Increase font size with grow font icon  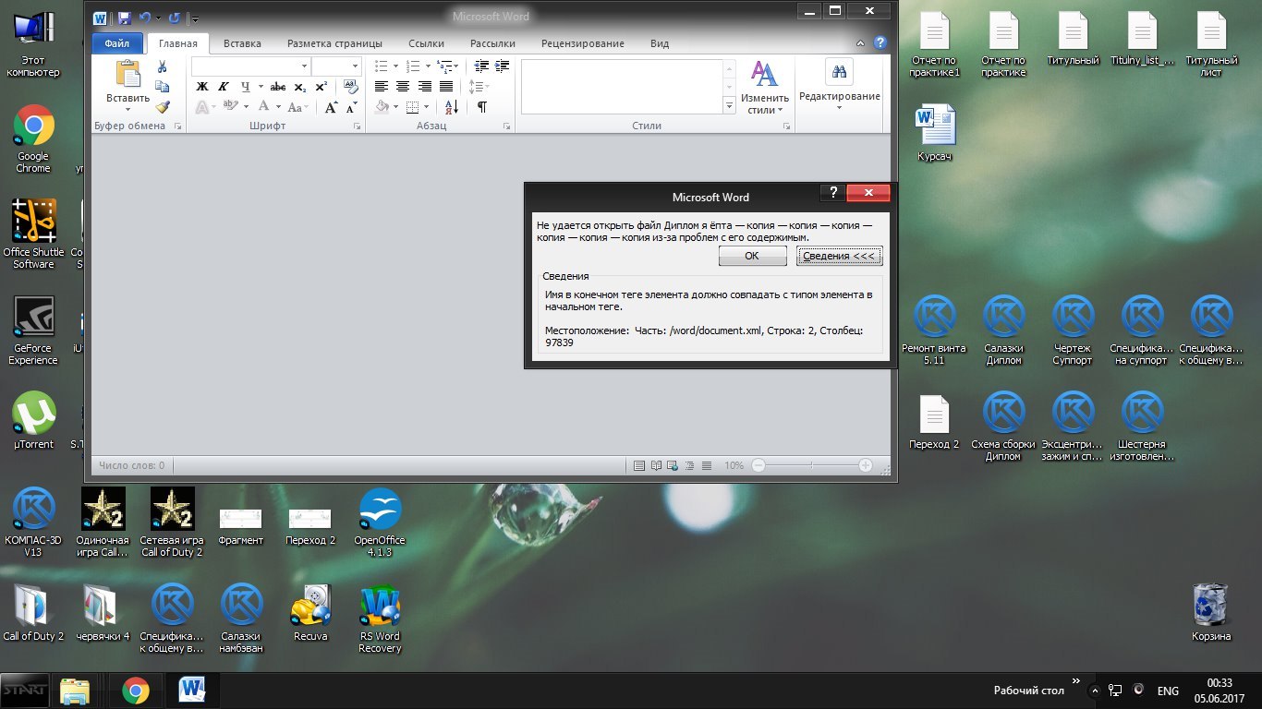331,107
